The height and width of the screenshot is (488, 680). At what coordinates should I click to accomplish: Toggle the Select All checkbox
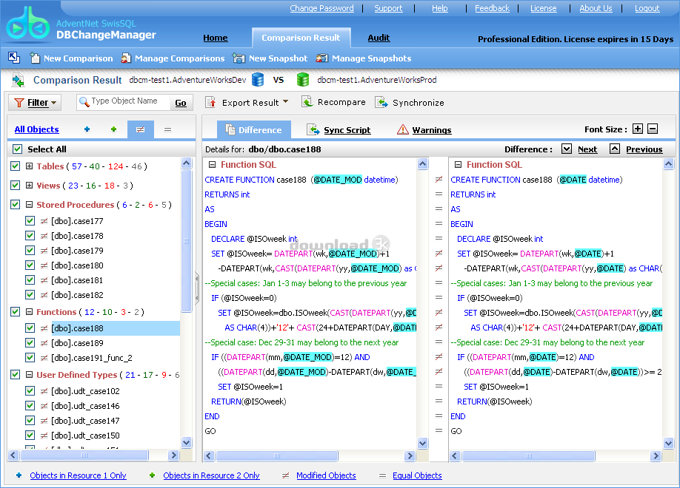[x=17, y=149]
